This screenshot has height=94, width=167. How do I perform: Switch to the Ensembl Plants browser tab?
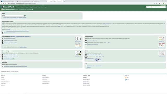click(39, 1)
